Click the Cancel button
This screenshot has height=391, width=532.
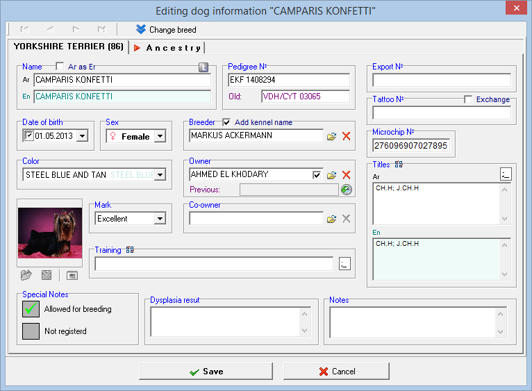click(336, 372)
